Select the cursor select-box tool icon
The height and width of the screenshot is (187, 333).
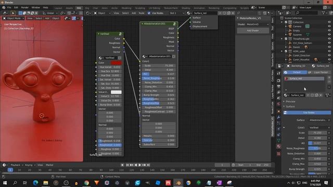tap(12, 13)
